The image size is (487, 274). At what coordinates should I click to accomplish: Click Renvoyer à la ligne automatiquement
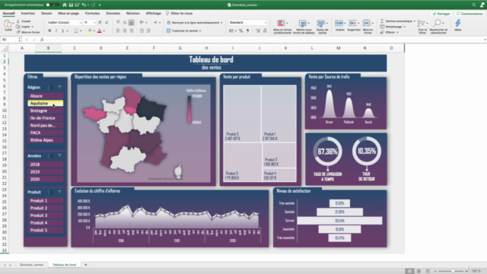point(195,22)
